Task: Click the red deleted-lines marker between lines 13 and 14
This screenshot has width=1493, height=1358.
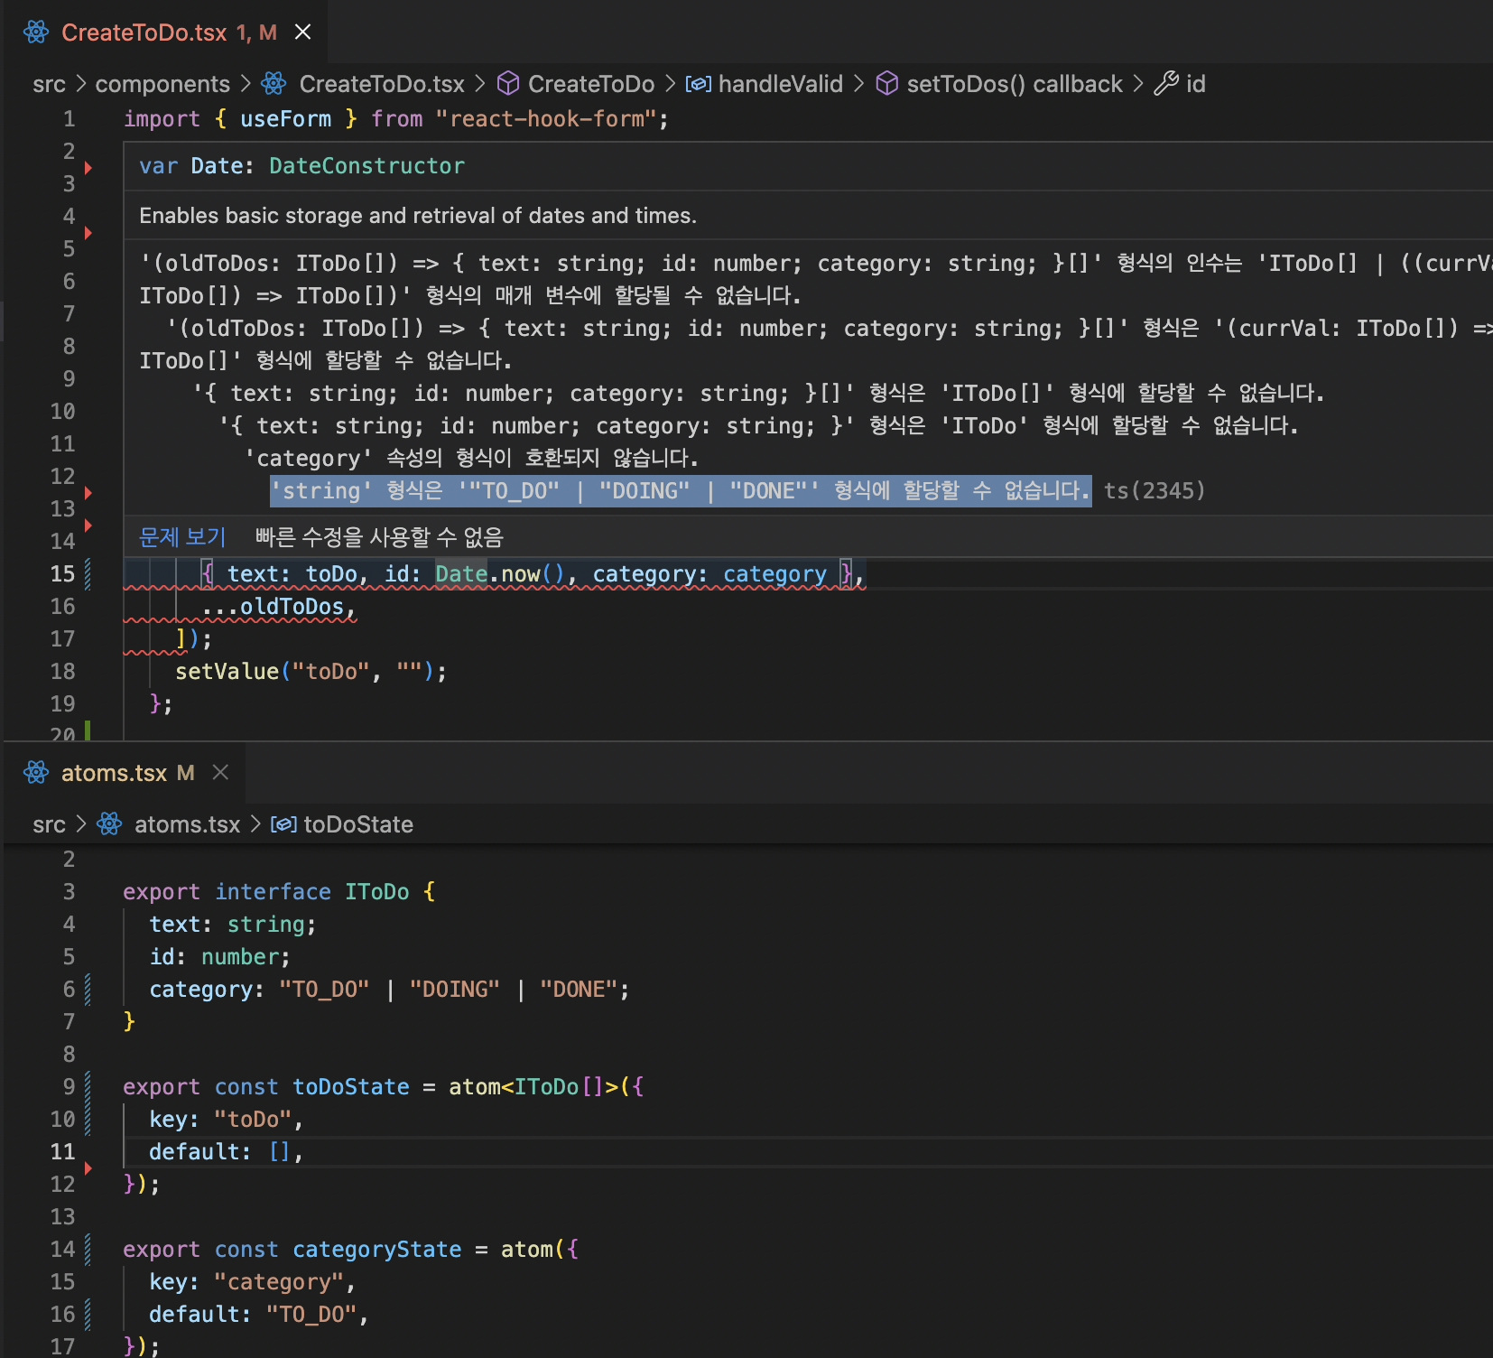Action: [x=88, y=526]
